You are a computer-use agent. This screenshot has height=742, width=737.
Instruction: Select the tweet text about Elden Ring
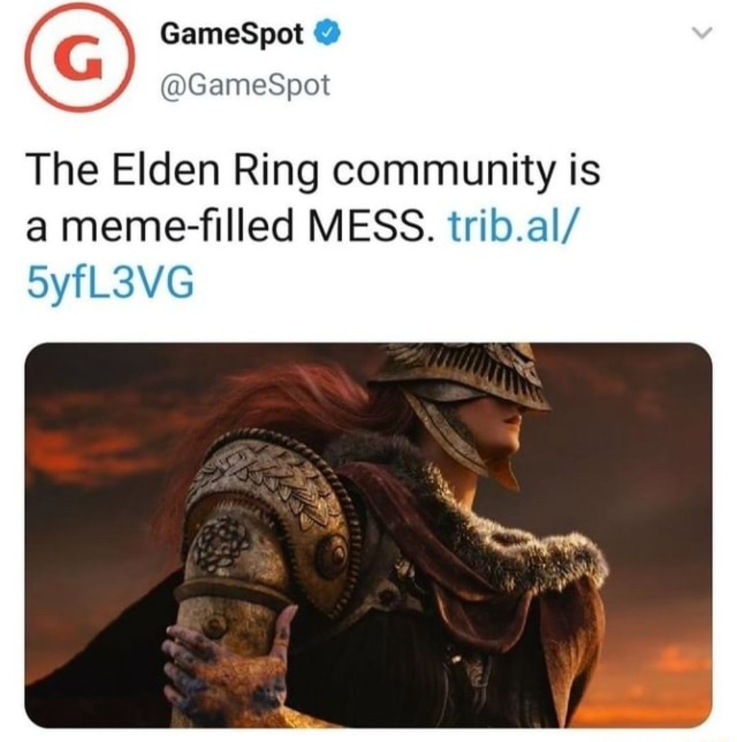[x=313, y=227]
